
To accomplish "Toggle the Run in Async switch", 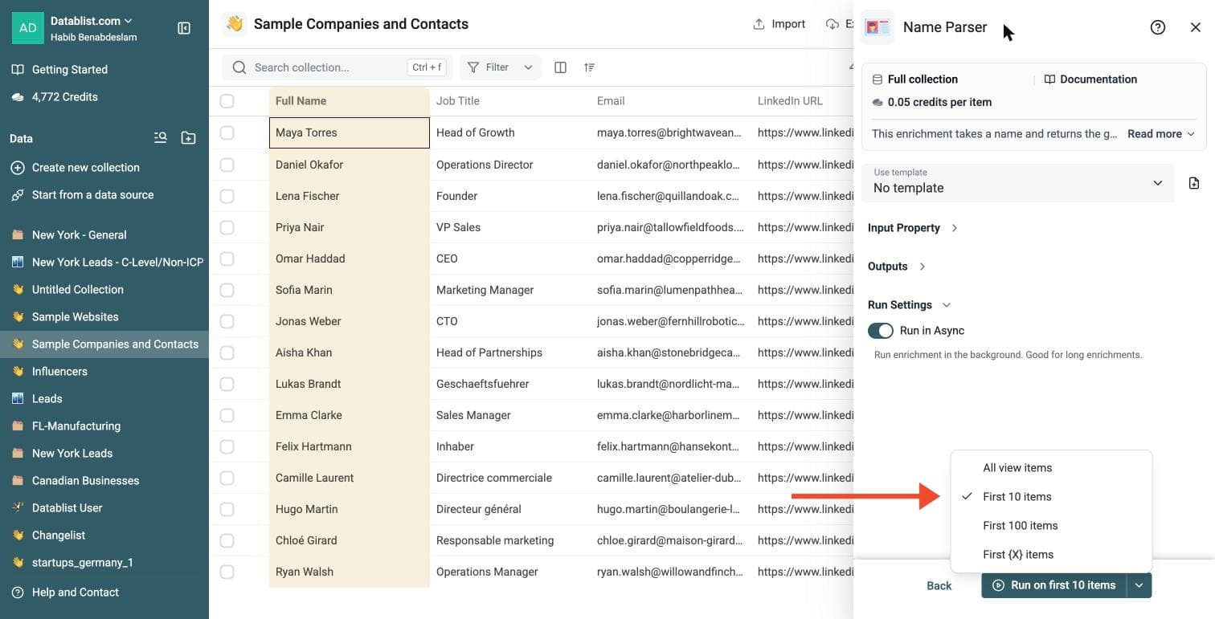I will [x=881, y=331].
